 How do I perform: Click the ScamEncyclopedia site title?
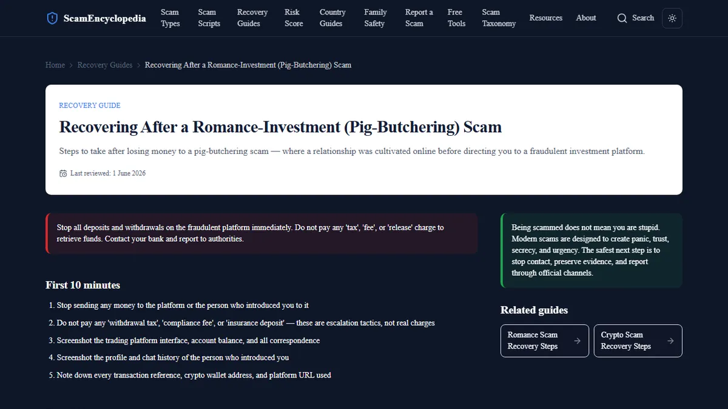click(105, 18)
